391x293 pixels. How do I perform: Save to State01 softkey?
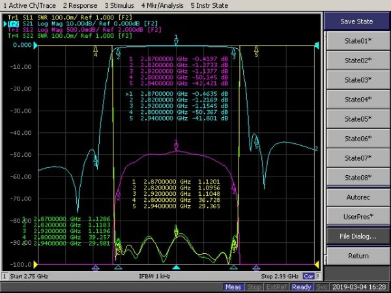point(358,40)
